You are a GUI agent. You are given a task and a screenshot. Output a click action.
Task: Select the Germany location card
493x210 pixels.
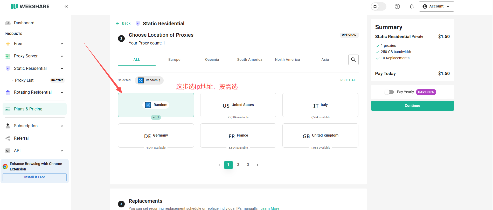[156, 136]
